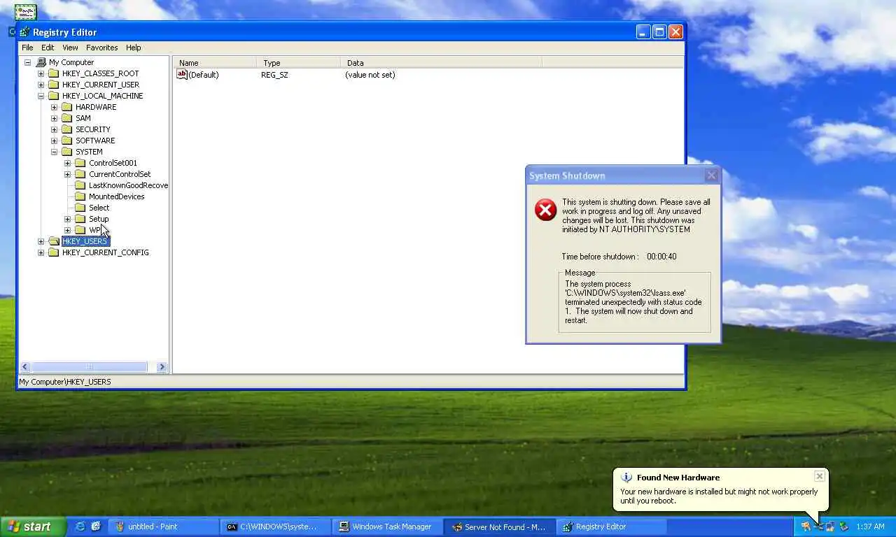Collapse the My Computer root node

pyautogui.click(x=27, y=62)
